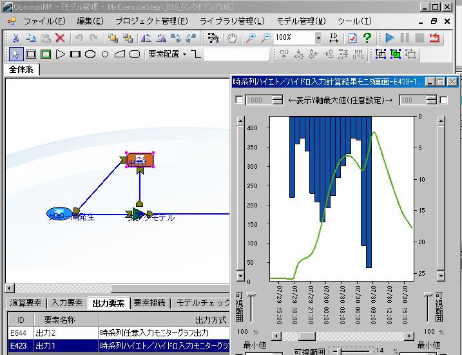
Task: Click the green question mark help icon
Action: pos(367,38)
